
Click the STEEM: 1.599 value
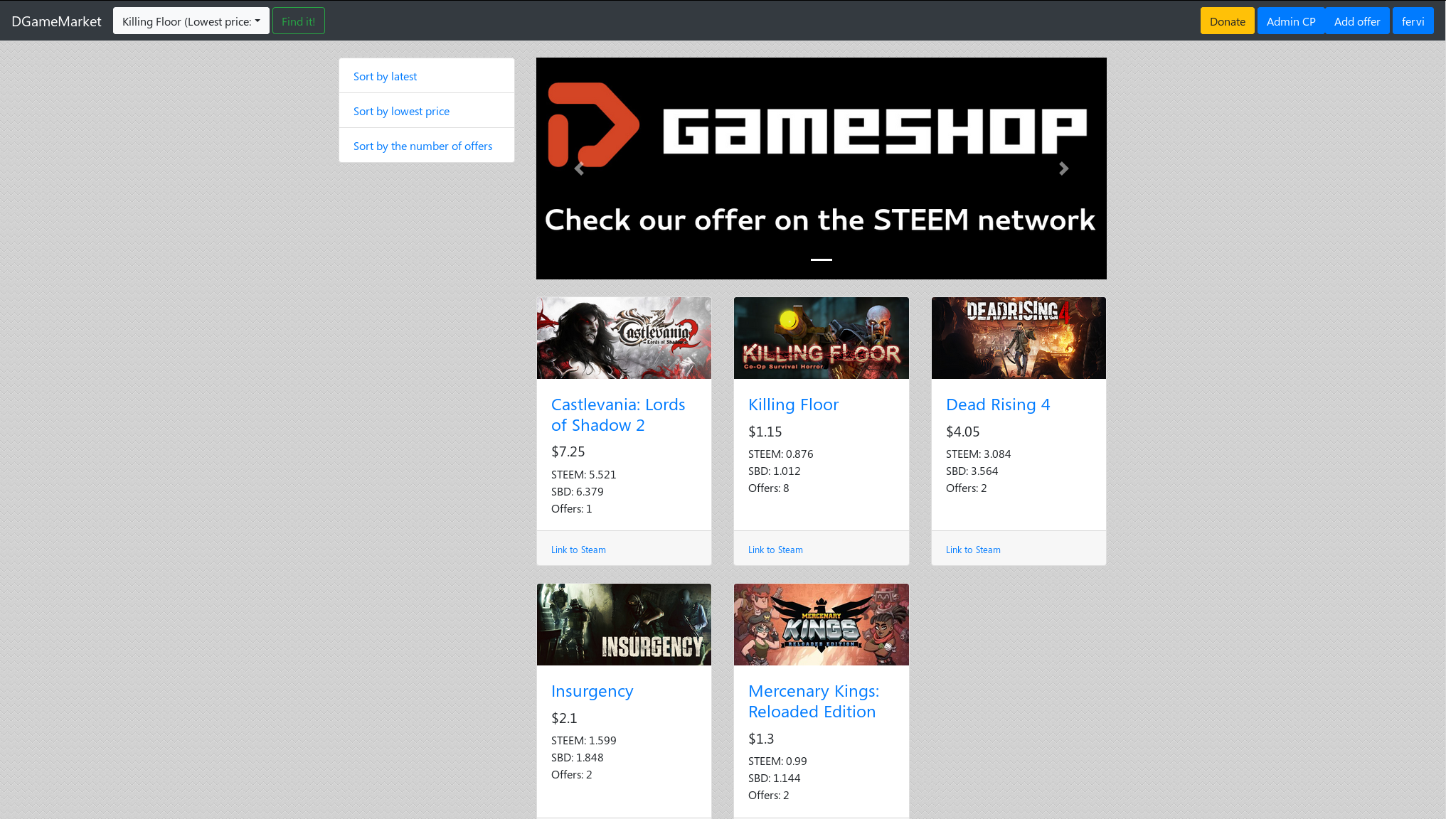tap(583, 740)
